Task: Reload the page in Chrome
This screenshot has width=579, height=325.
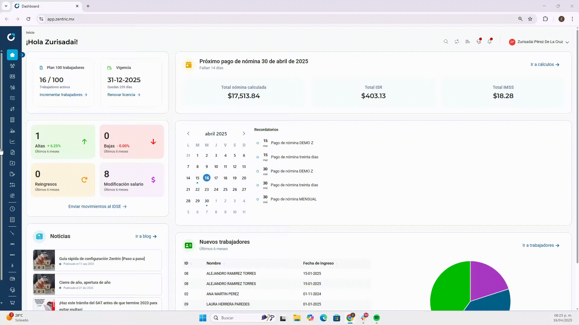Action: (28, 19)
